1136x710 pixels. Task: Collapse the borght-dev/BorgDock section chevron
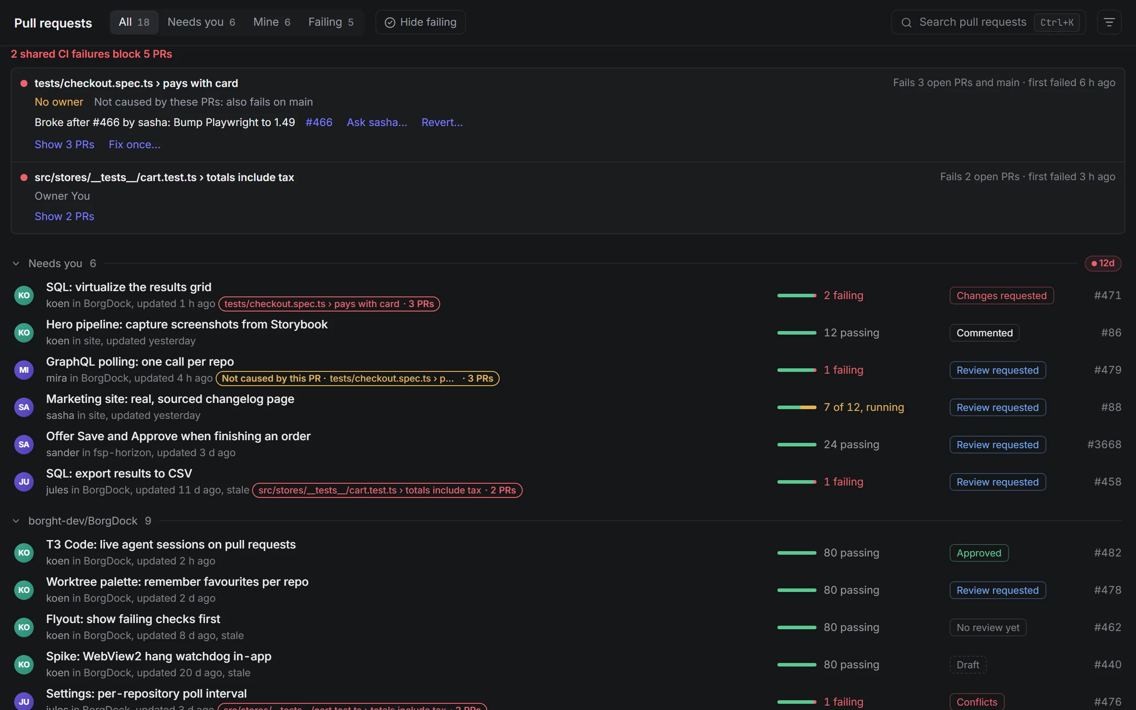click(16, 521)
